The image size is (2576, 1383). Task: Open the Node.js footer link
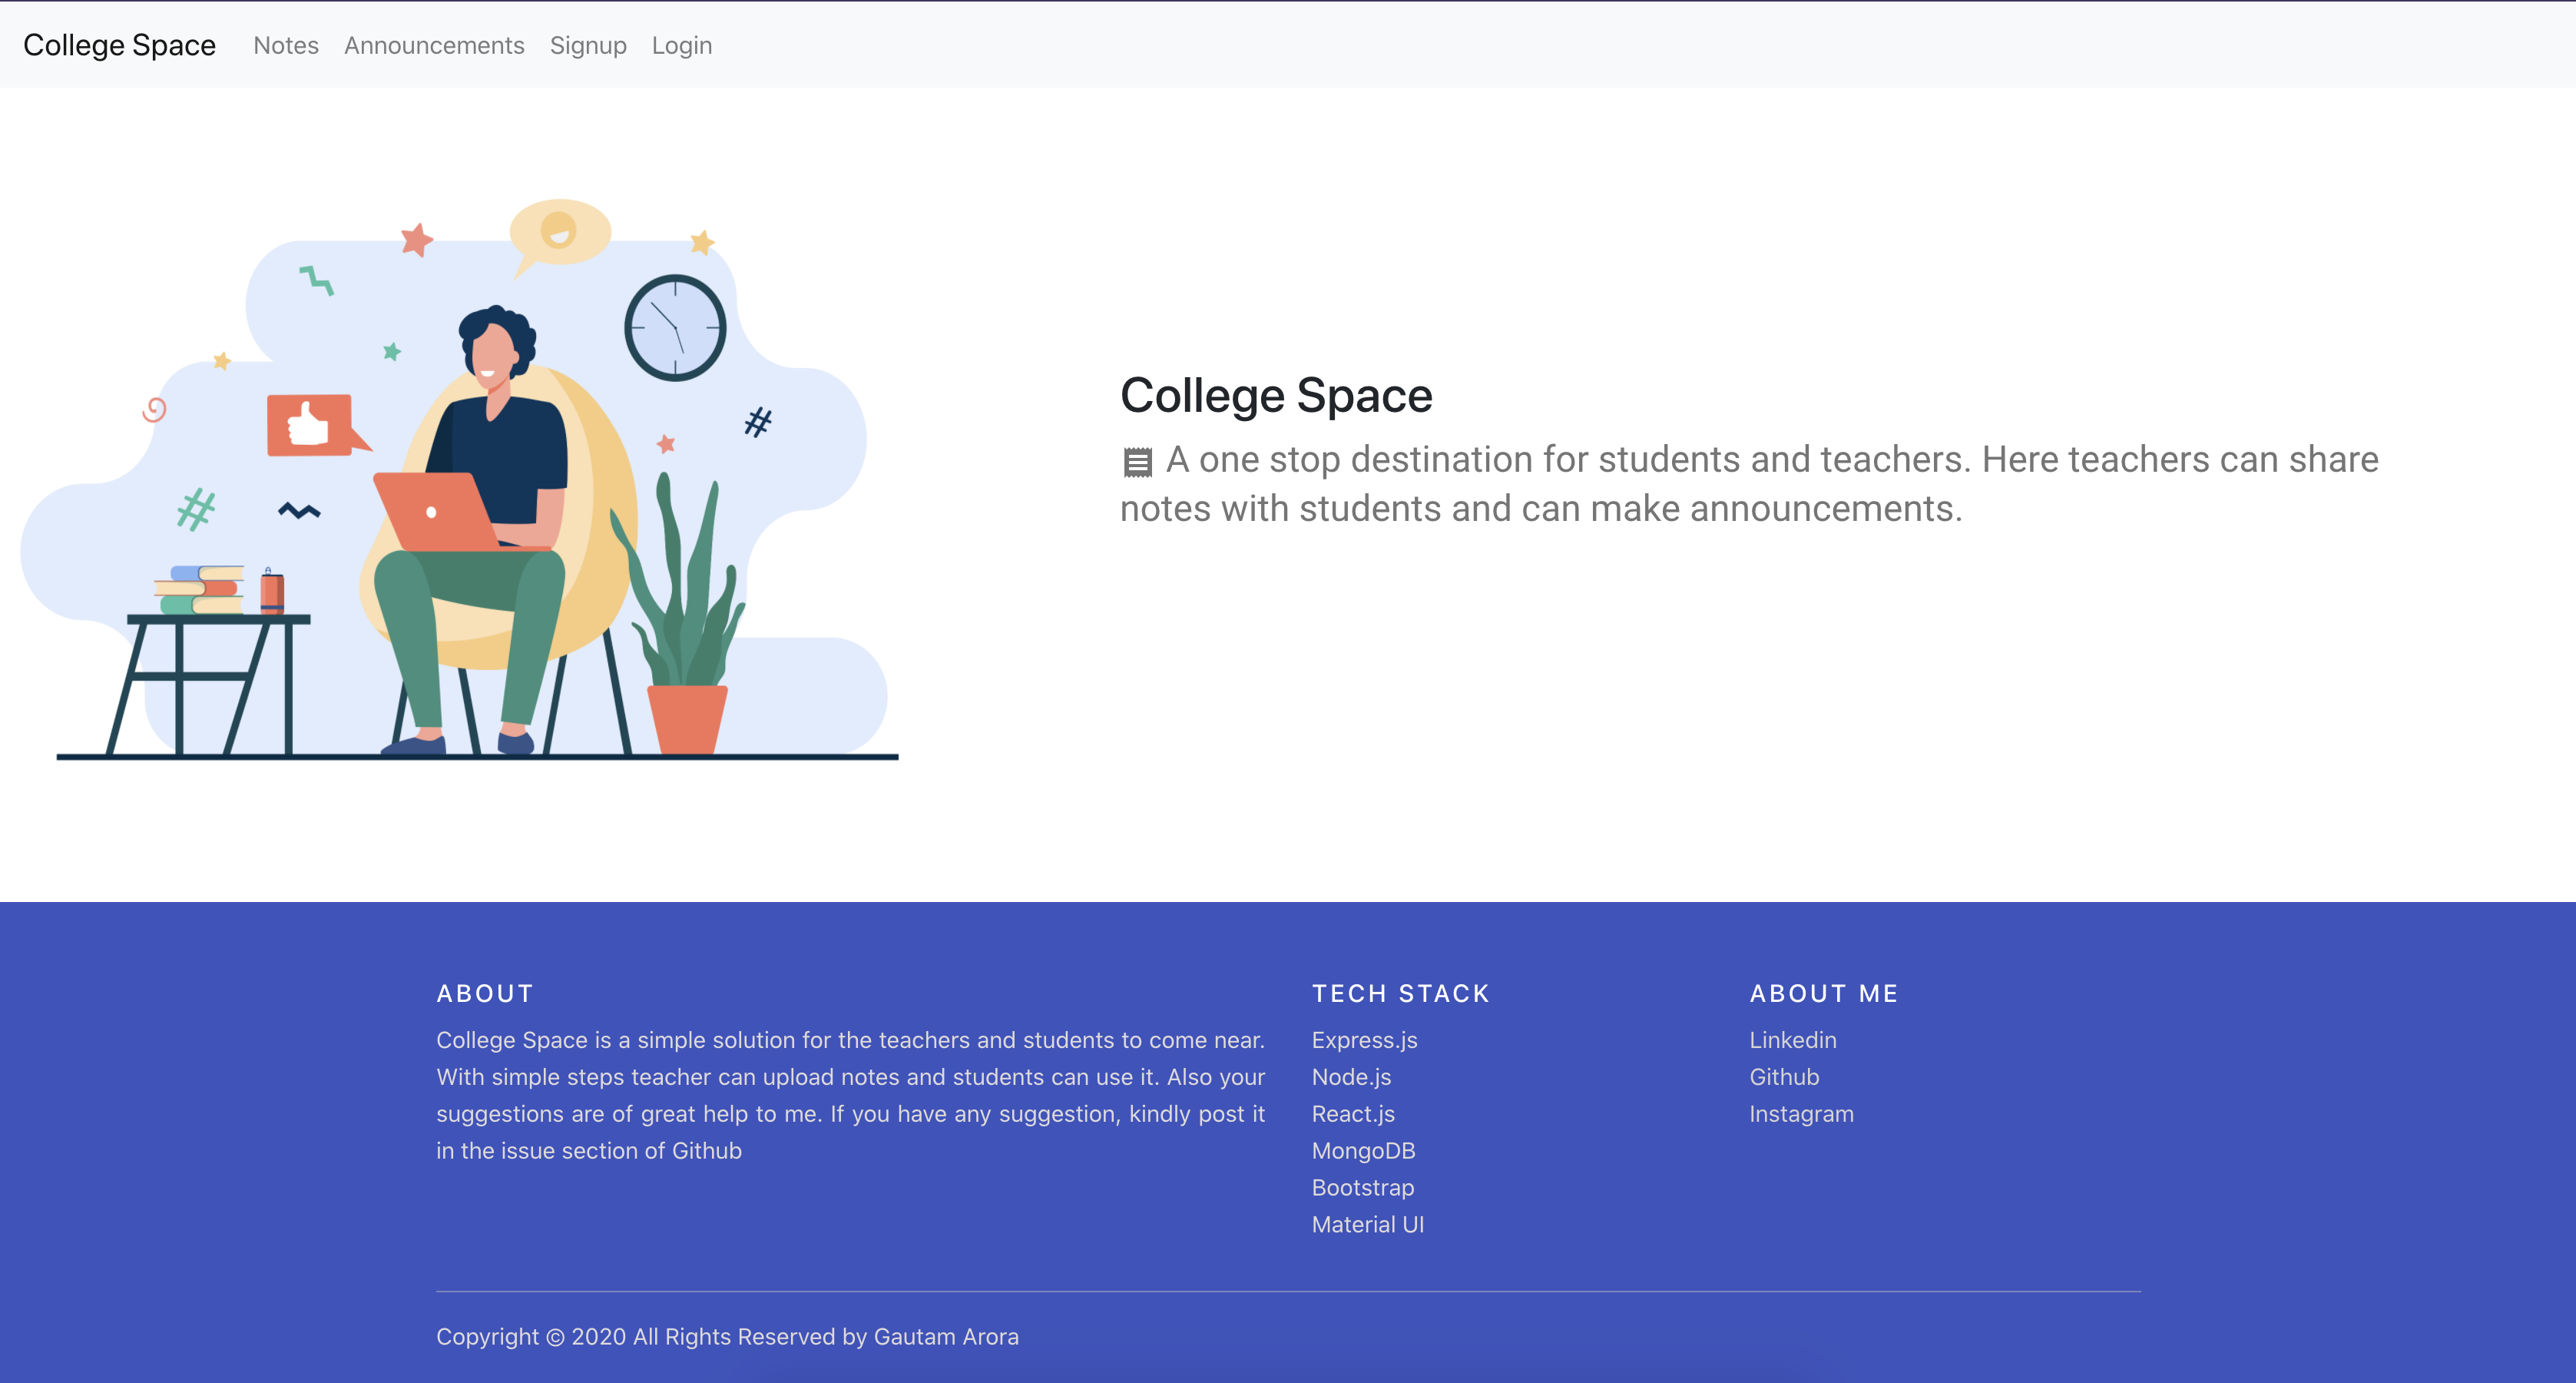coord(1351,1076)
